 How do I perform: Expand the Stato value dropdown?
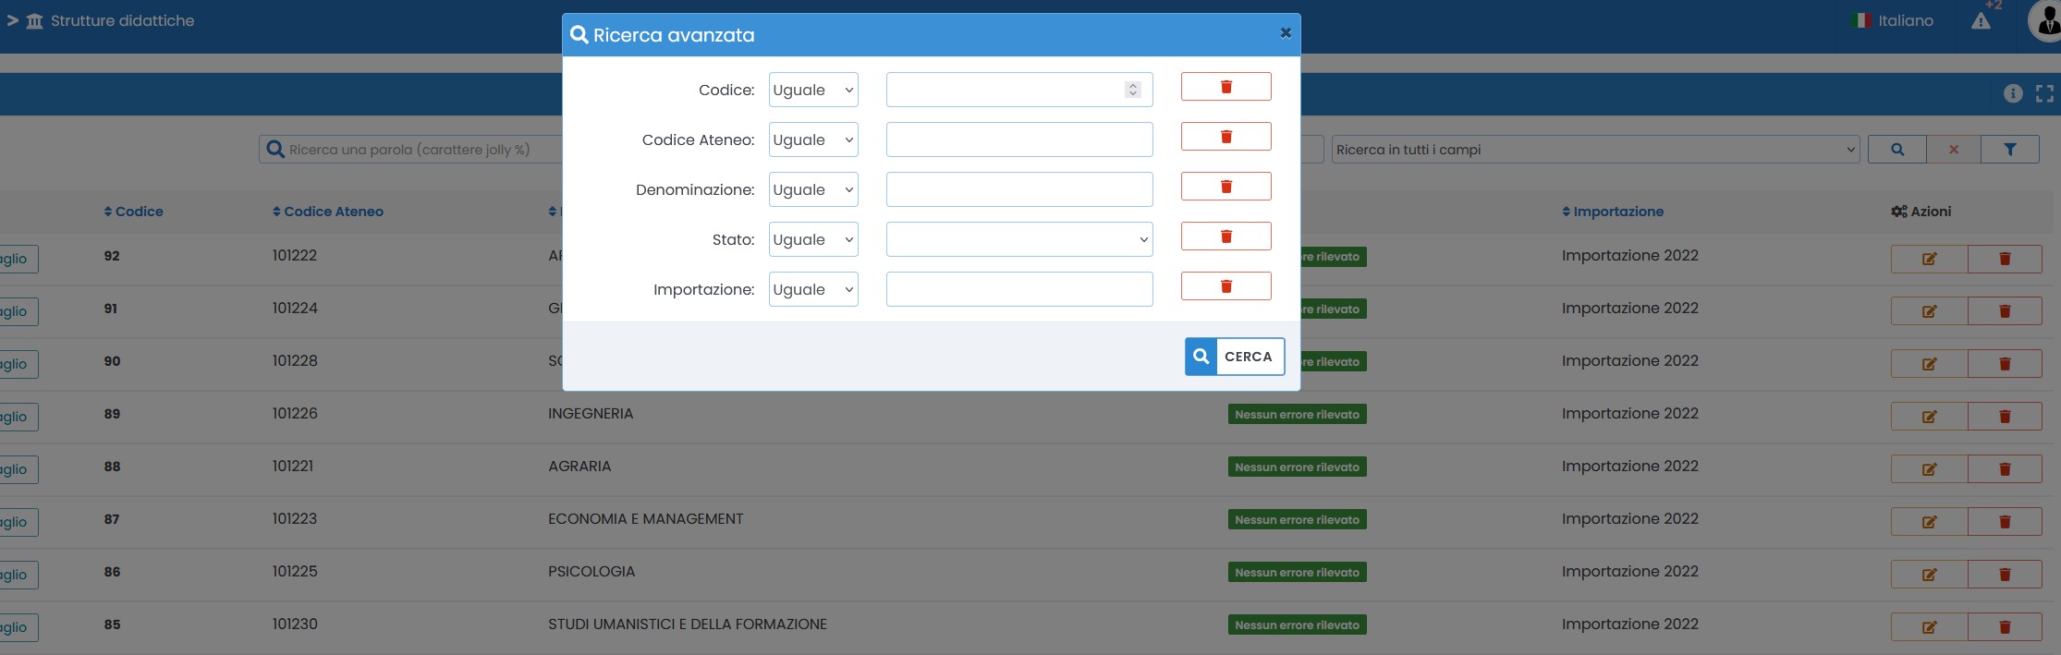pos(1018,240)
